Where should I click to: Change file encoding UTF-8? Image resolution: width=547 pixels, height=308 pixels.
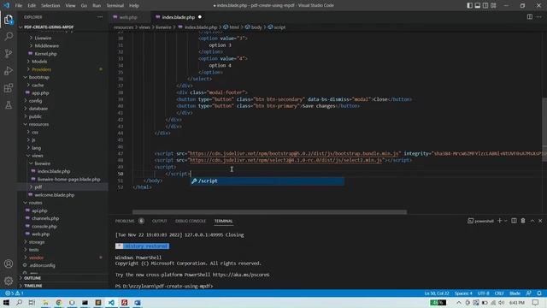[483, 293]
